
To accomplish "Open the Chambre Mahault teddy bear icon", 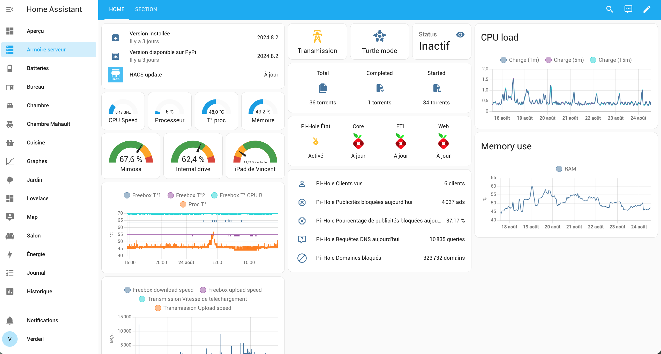I will point(10,124).
